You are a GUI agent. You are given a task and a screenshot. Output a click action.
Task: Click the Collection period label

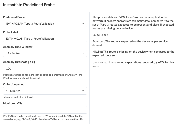pyautogui.click(x=14, y=84)
